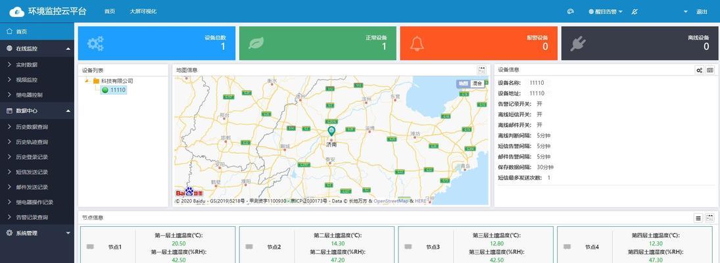
Task: Open 大屏可视化 in the top navigation
Action: (143, 11)
